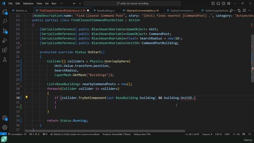Open ports forwarded indicator showing 0

[45, 134]
